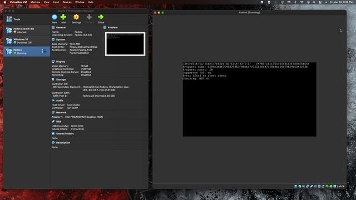Click the hard disk activity status icon
The image size is (356, 200).
(295, 186)
